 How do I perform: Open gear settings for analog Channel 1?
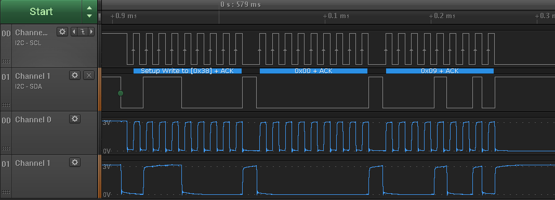[x=75, y=162]
